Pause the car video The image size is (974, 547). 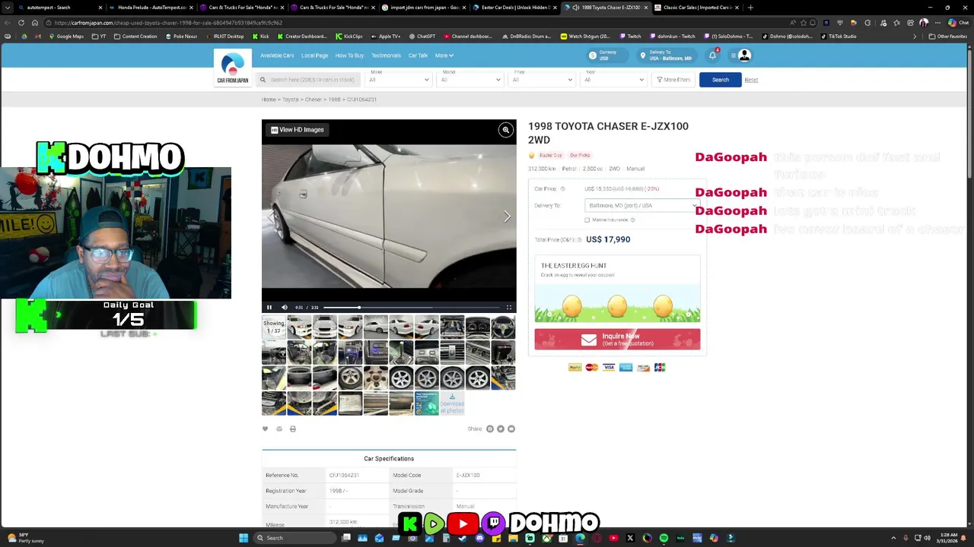pos(269,308)
